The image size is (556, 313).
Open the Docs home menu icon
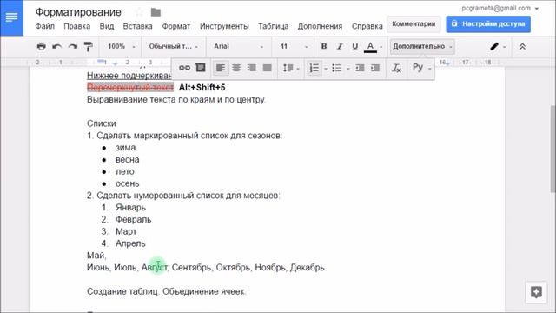pyautogui.click(x=11, y=17)
